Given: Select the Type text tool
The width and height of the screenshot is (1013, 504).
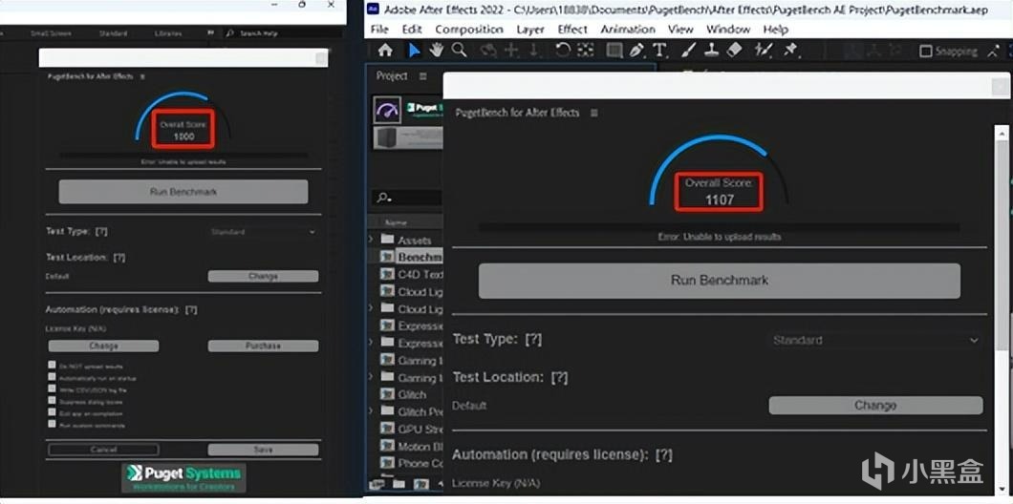Looking at the screenshot, I should [x=659, y=51].
